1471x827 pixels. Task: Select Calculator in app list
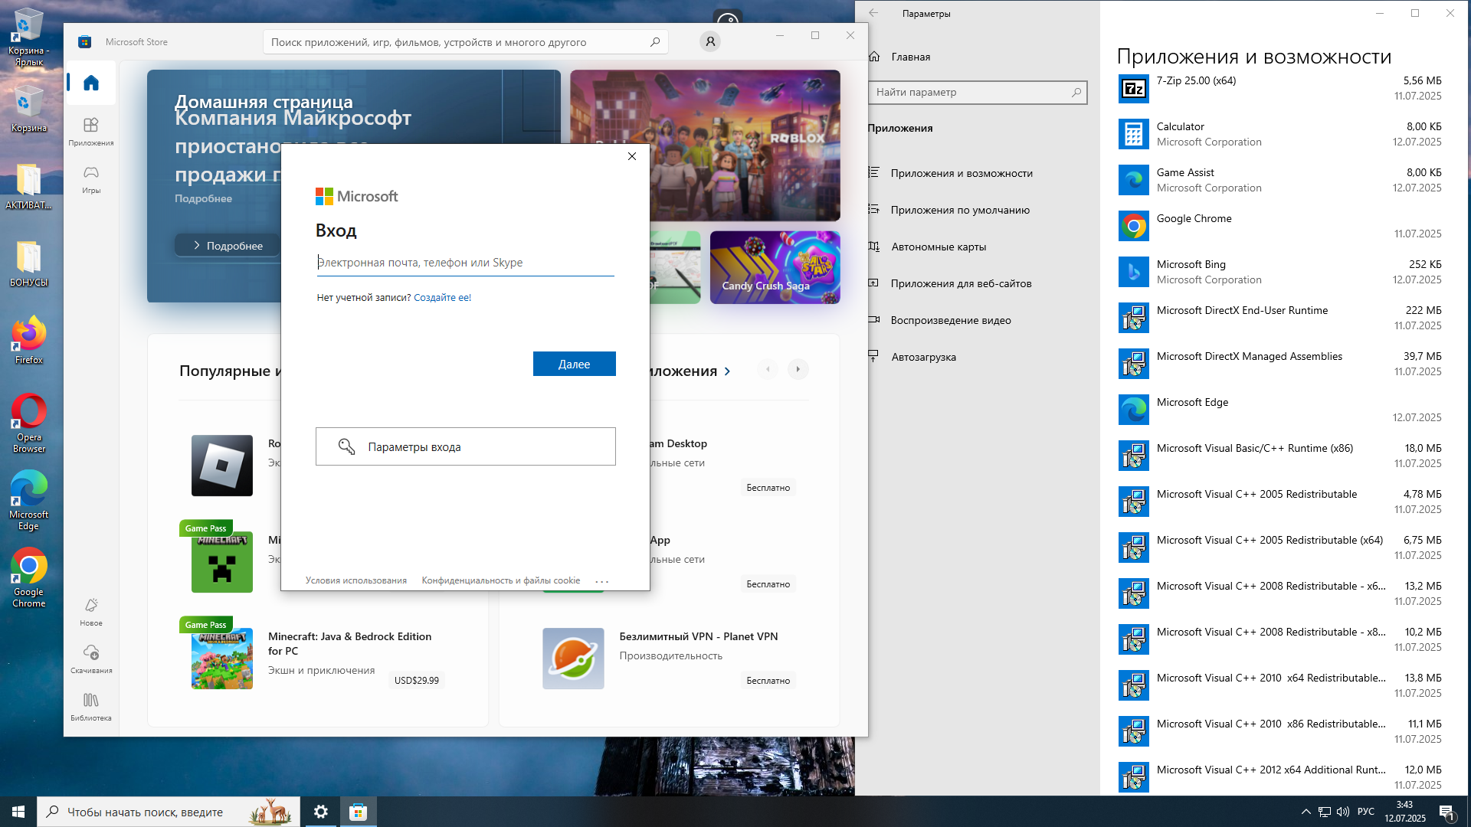pyautogui.click(x=1279, y=134)
